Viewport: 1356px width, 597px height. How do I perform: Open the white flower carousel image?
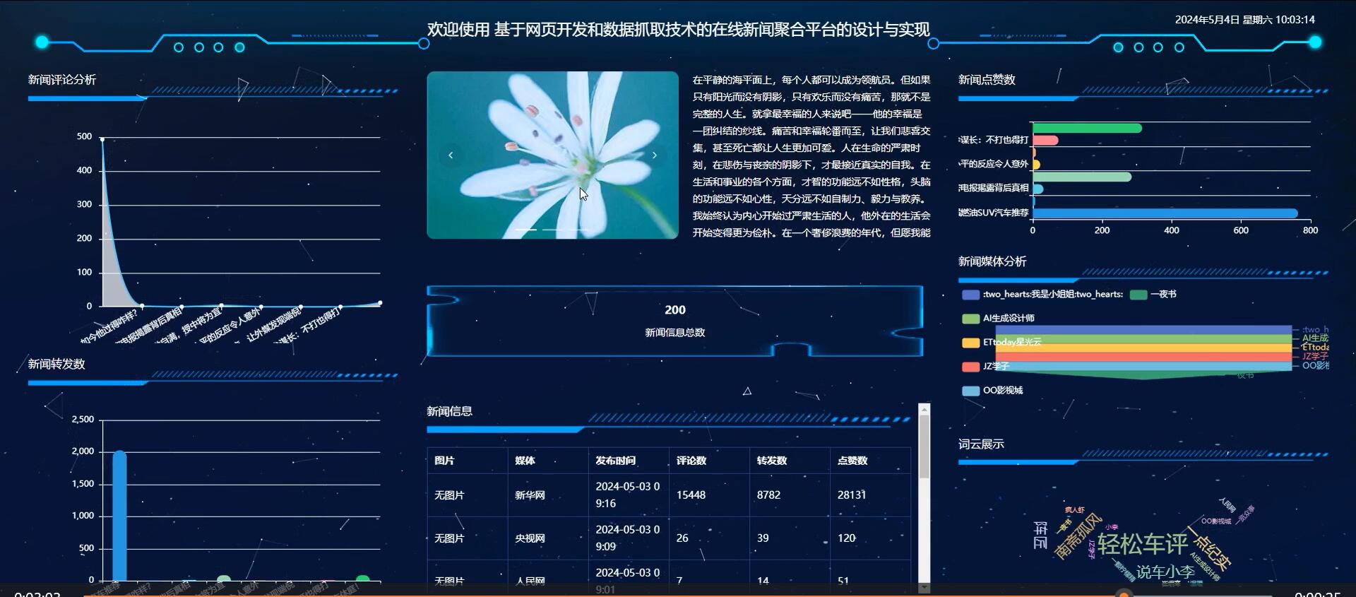point(552,155)
